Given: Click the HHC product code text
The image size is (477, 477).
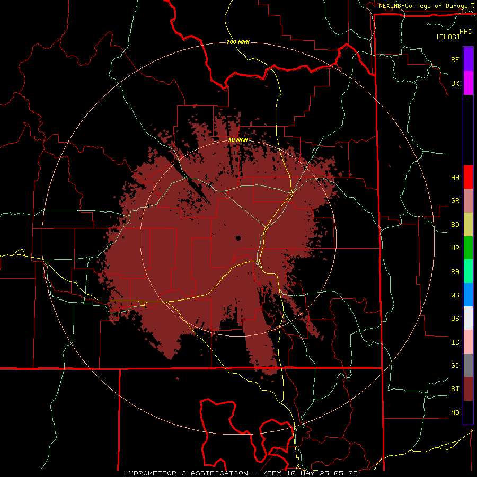Looking at the screenshot, I should (466, 32).
